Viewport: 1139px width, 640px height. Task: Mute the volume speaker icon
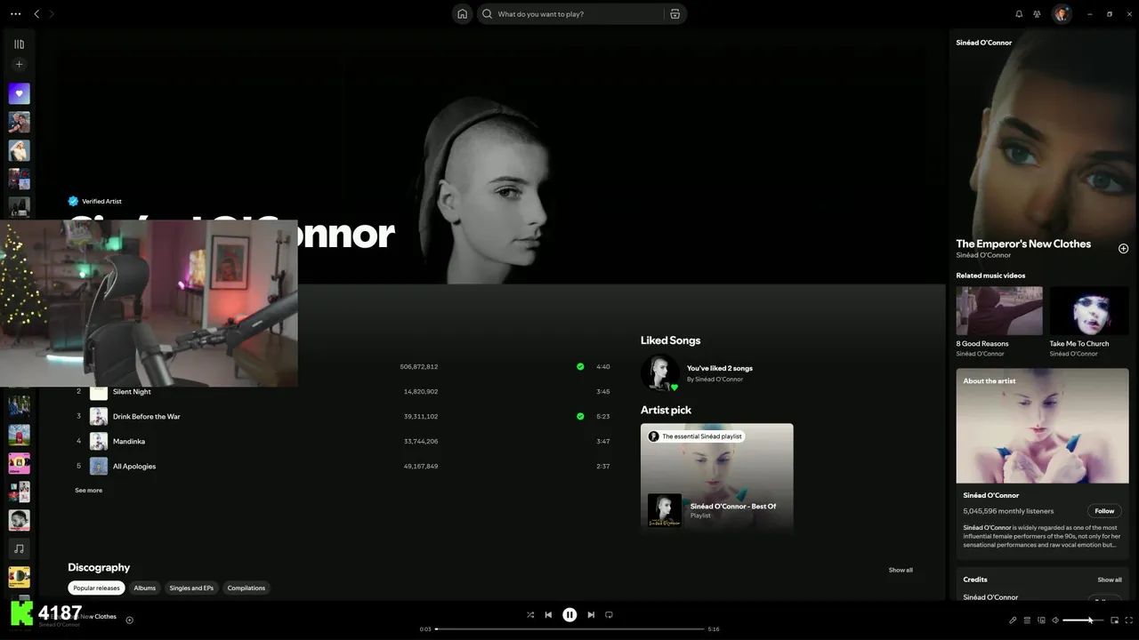point(1055,620)
